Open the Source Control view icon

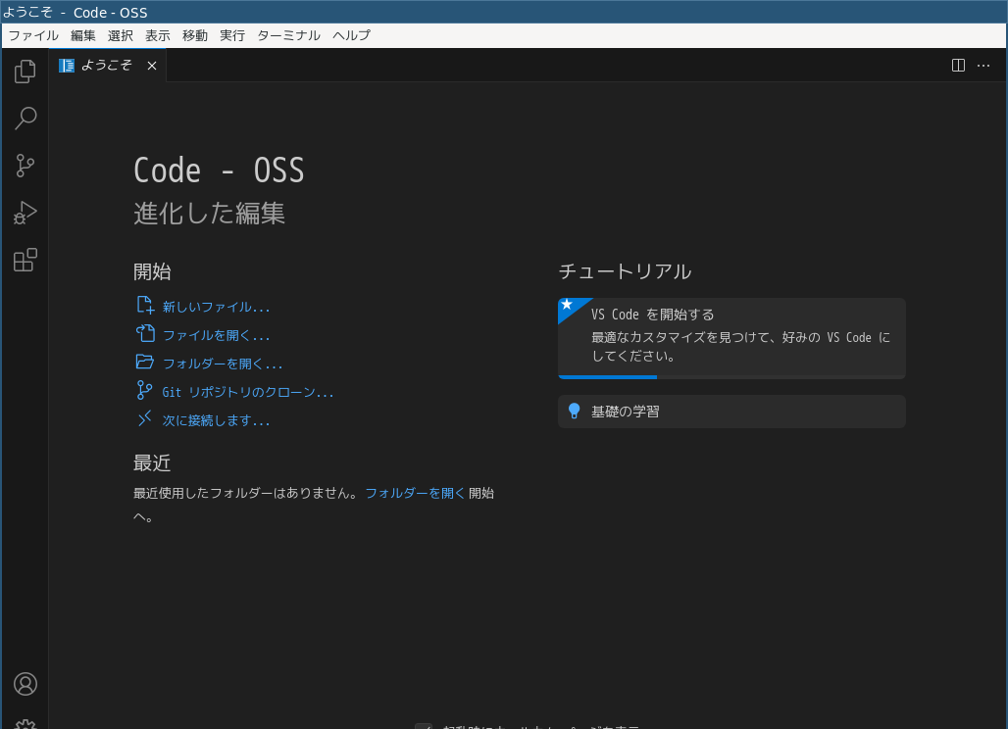click(25, 166)
